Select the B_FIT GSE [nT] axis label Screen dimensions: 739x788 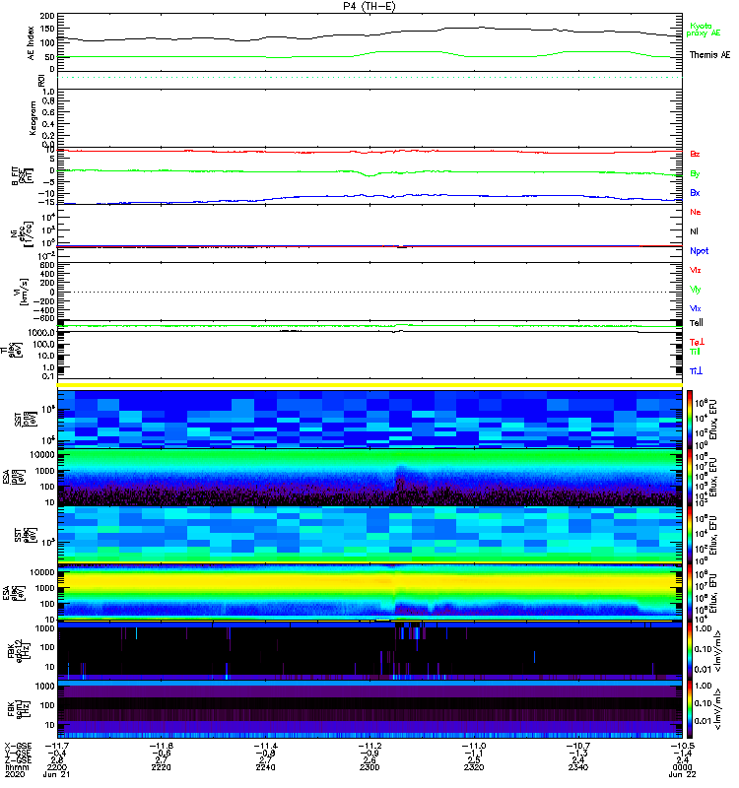coord(22,176)
